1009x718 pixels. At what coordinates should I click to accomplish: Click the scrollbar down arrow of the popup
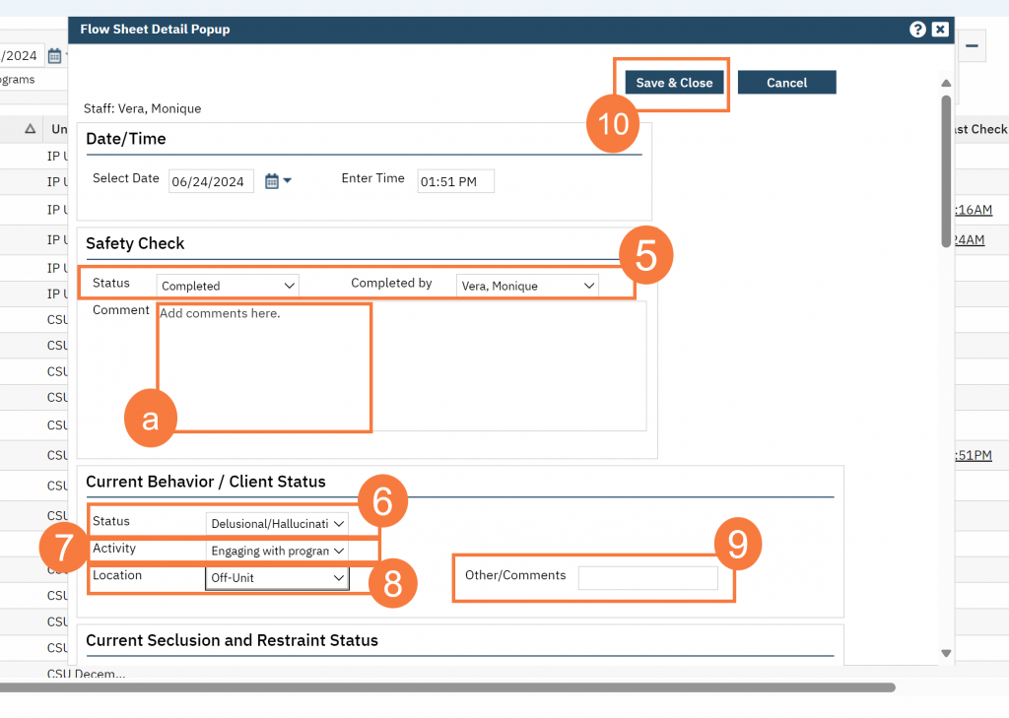tap(946, 653)
